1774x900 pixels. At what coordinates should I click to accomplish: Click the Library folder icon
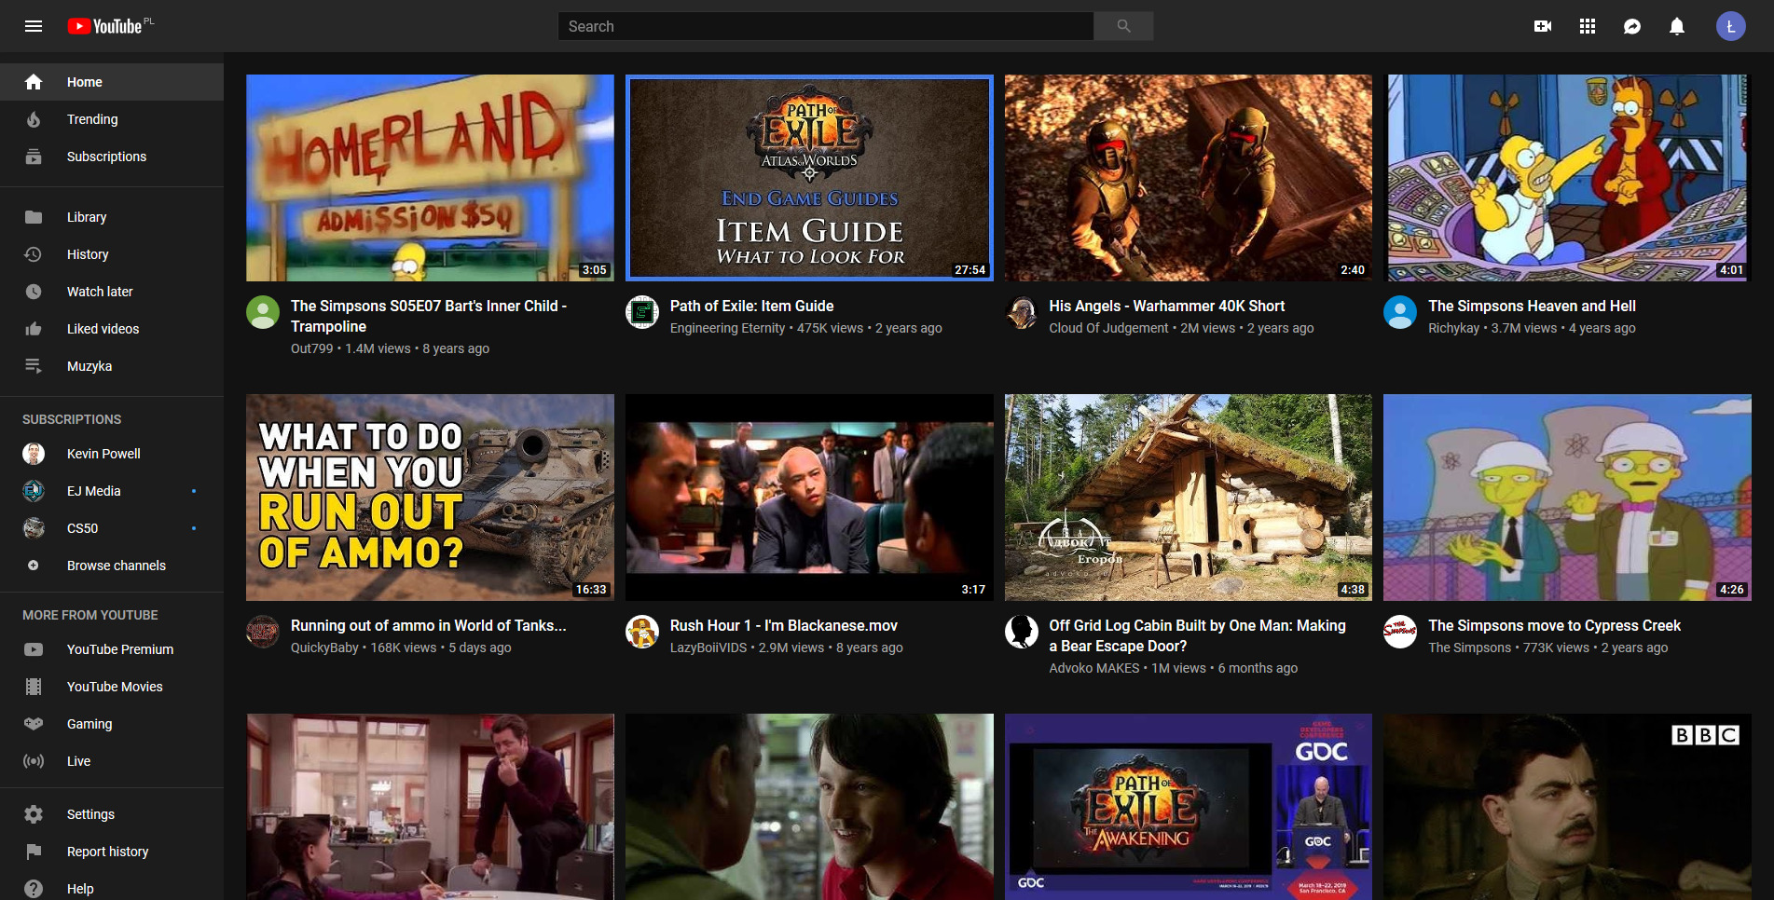[34, 217]
